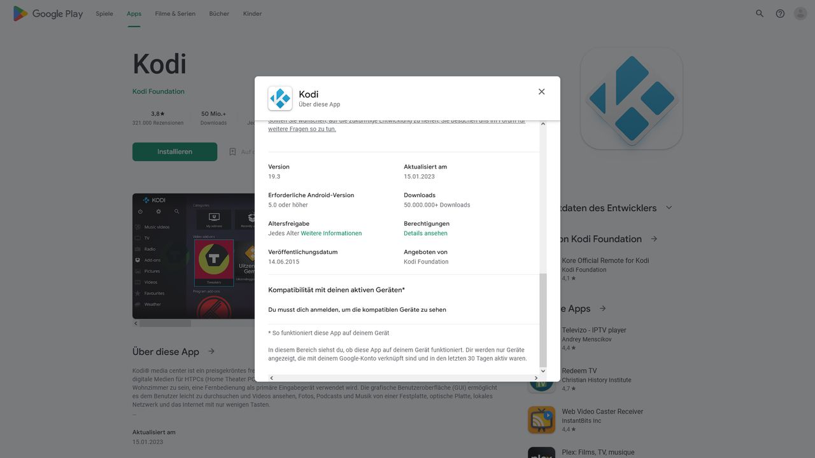Close the Kodi info dialog
The width and height of the screenshot is (815, 458).
[541, 92]
